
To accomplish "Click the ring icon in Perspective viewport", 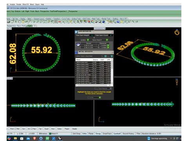I will 177,32.
